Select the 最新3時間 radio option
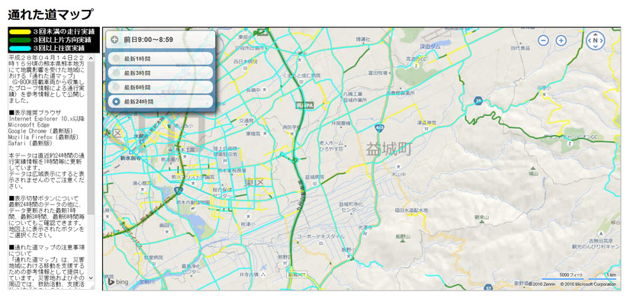630x305 pixels. click(x=116, y=73)
